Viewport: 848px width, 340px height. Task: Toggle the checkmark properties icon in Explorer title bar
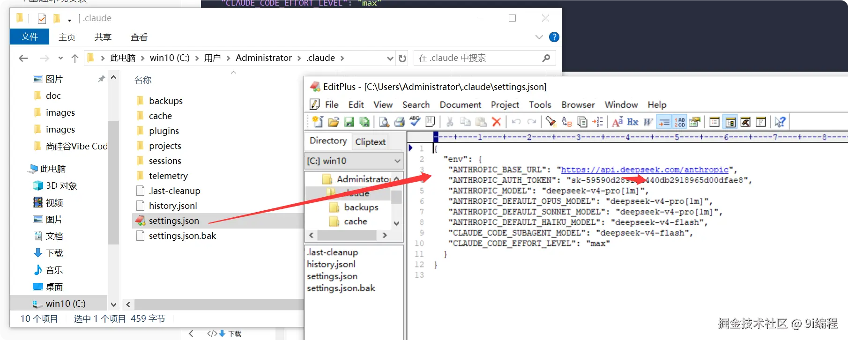(x=42, y=18)
